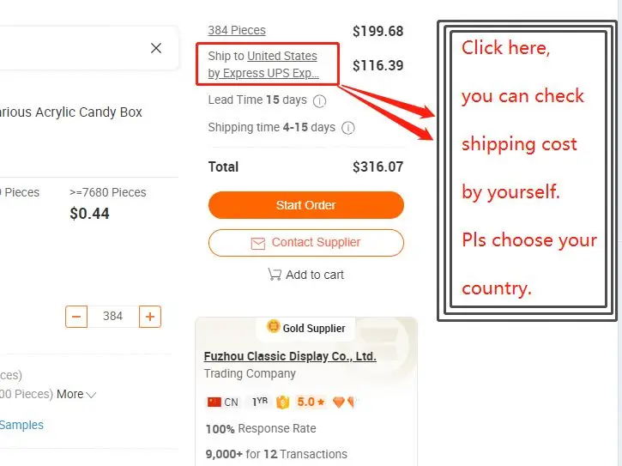This screenshot has height=466, width=622.
Task: Close the search box with X
Action: (156, 48)
